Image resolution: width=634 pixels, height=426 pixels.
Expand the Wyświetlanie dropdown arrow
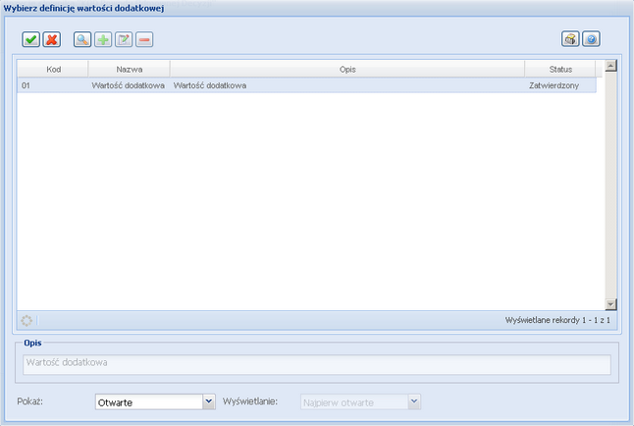tap(414, 401)
